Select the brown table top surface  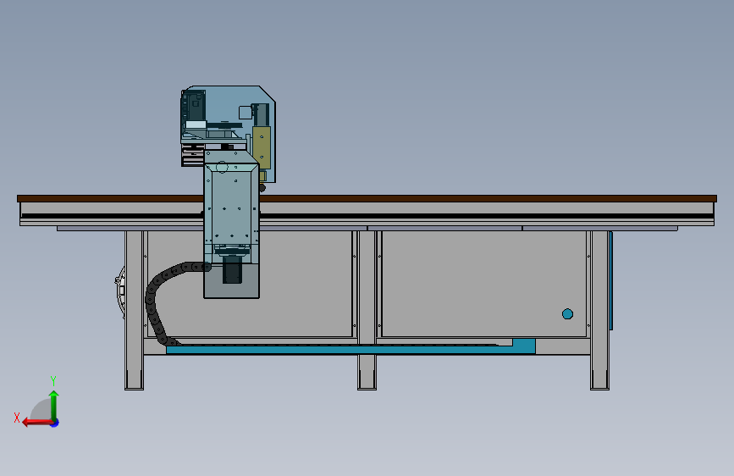point(367,199)
